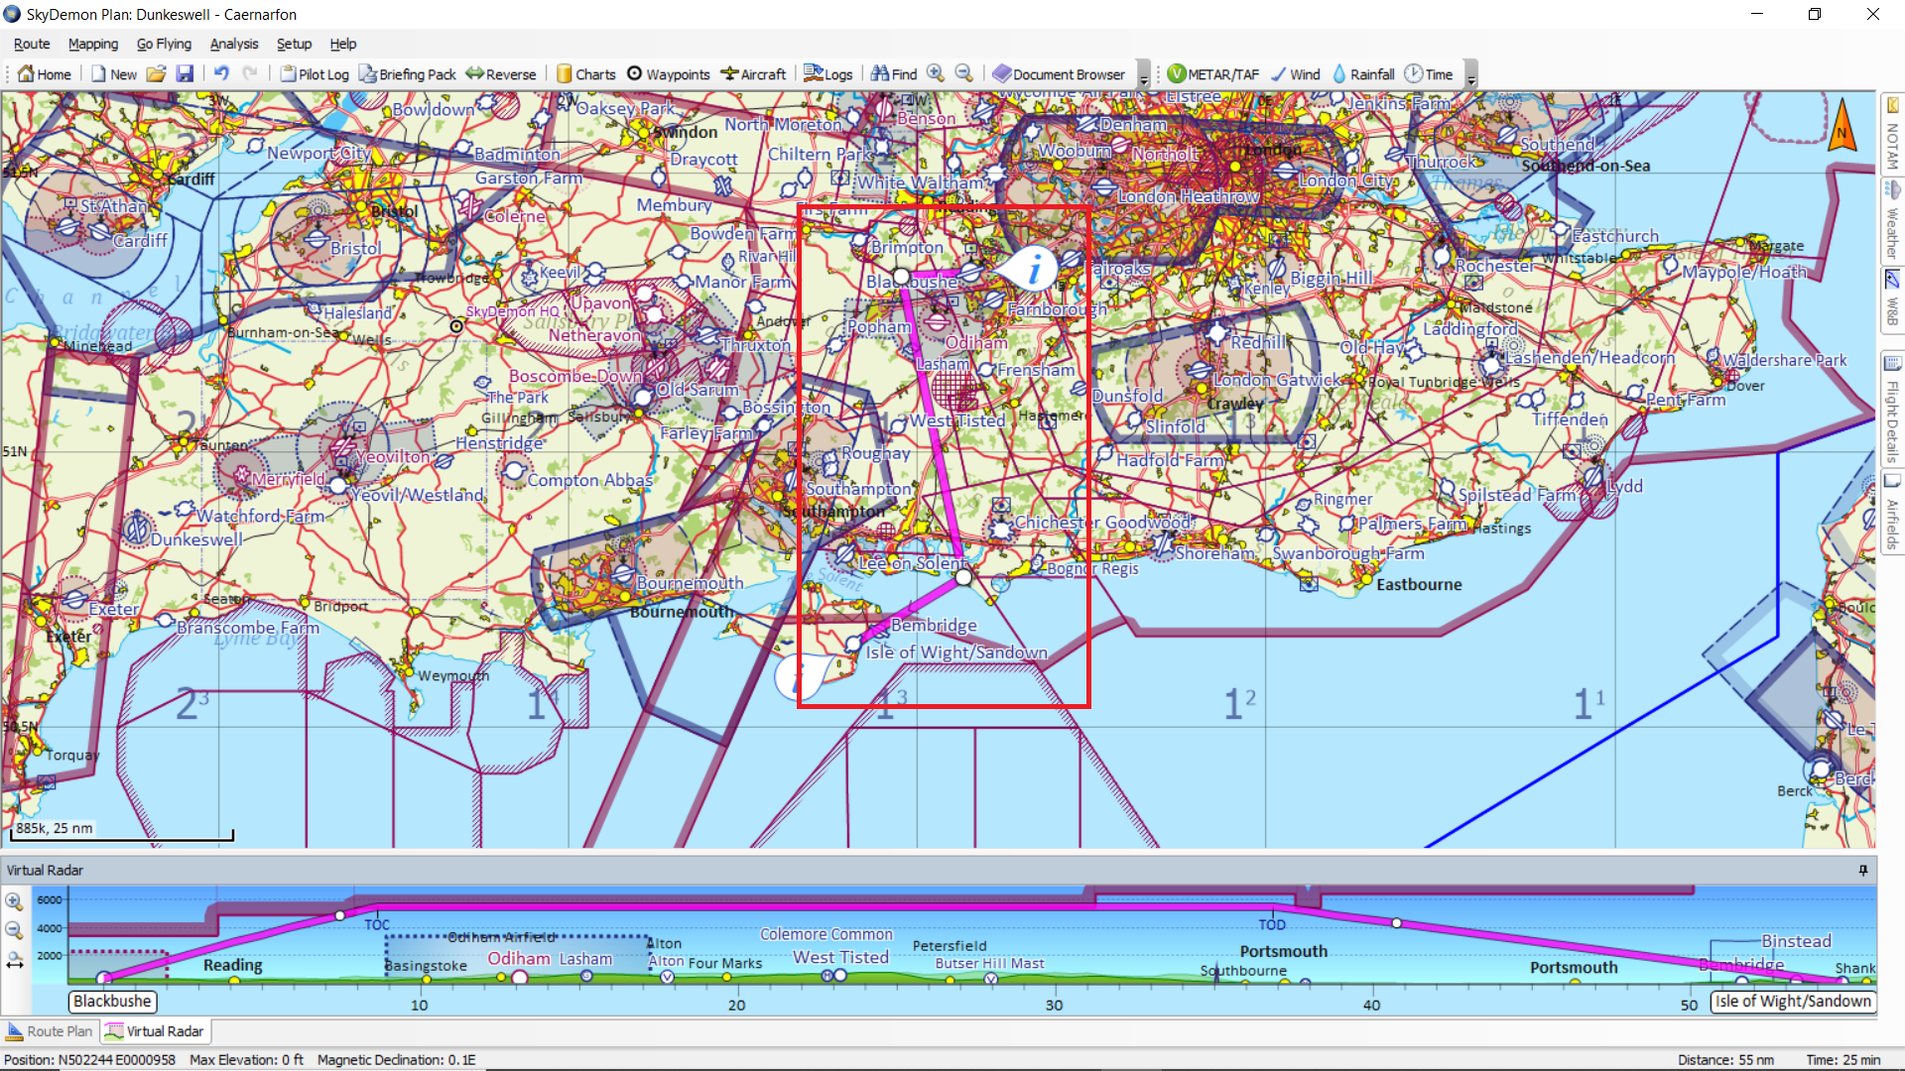Image resolution: width=1905 pixels, height=1071 pixels.
Task: Expand the W&B side panel
Action: pos(1892,299)
